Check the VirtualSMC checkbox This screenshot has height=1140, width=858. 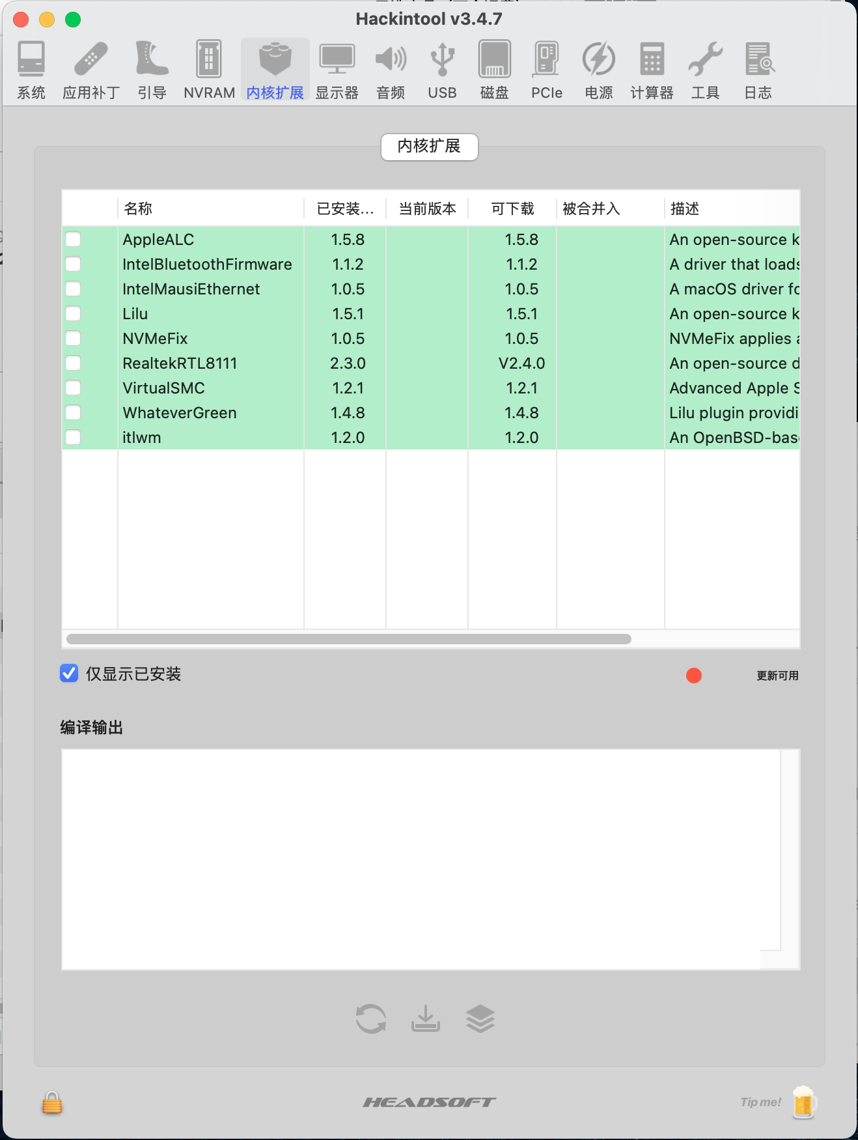pyautogui.click(x=73, y=388)
